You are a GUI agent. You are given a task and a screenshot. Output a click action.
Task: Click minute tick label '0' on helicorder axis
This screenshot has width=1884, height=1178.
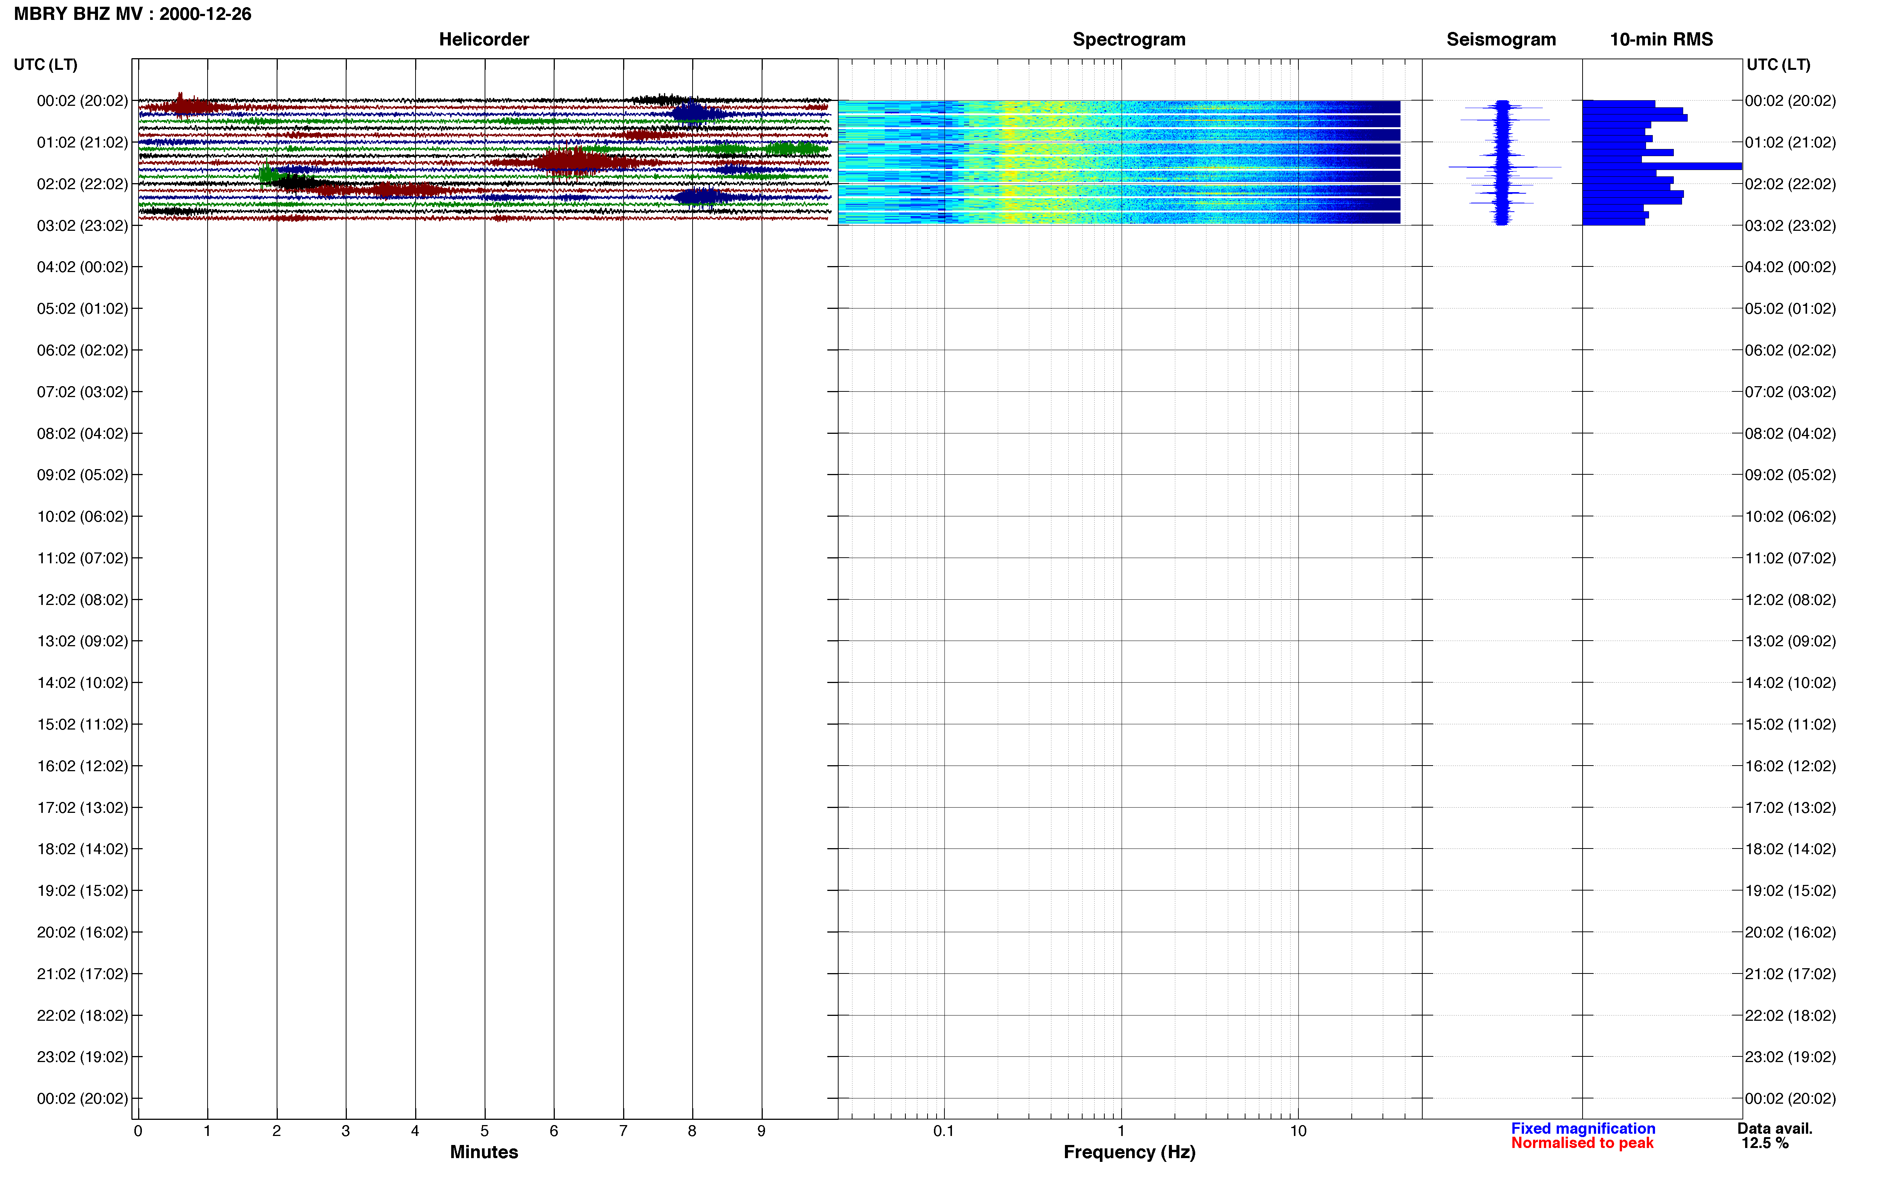138,1131
